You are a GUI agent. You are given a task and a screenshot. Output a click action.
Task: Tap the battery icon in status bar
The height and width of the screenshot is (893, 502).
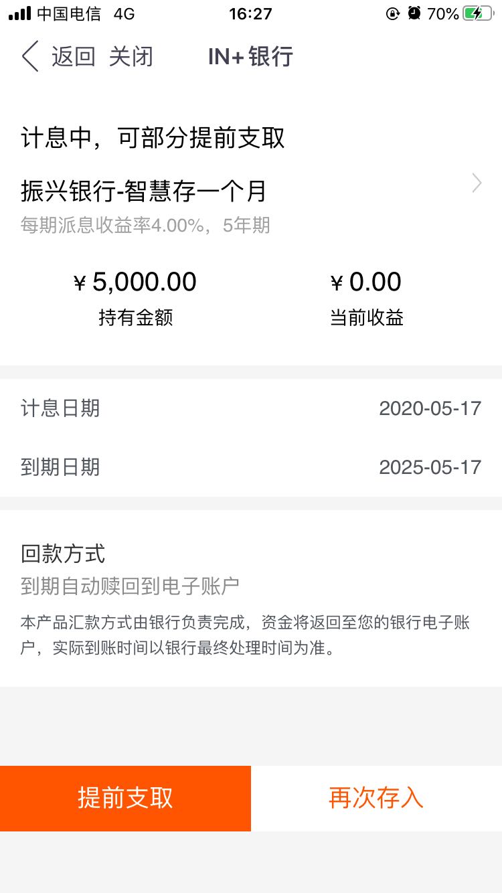tap(477, 13)
